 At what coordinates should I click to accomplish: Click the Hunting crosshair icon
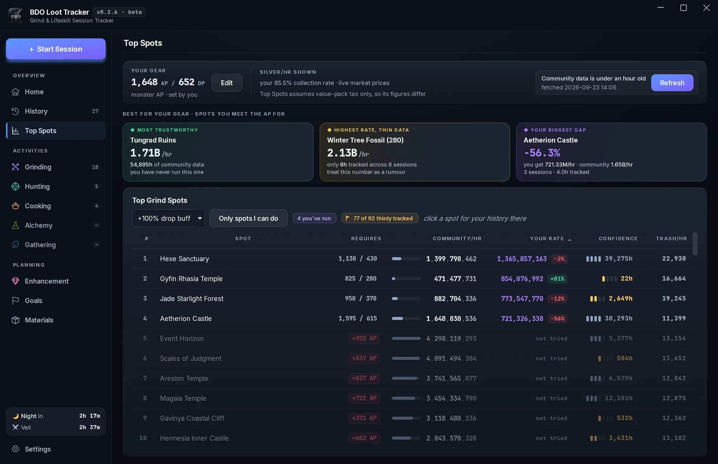15,186
